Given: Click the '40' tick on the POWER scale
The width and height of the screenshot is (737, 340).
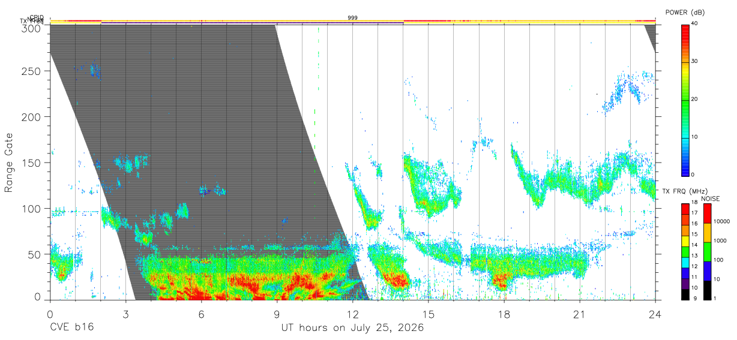Looking at the screenshot, I should point(695,24).
